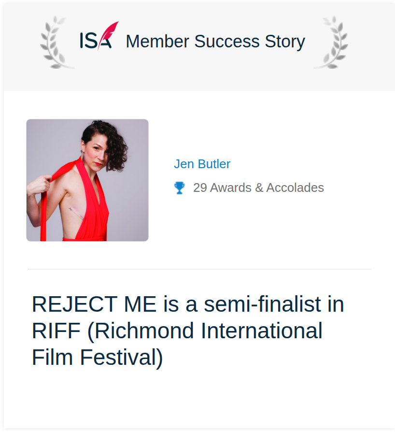Click the number 29 beside the trophy

[x=200, y=187]
